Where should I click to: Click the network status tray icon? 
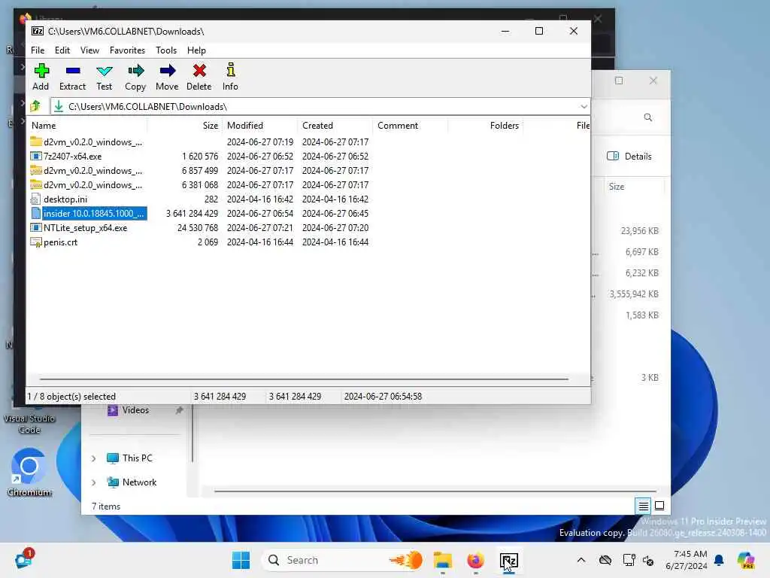tap(629, 560)
